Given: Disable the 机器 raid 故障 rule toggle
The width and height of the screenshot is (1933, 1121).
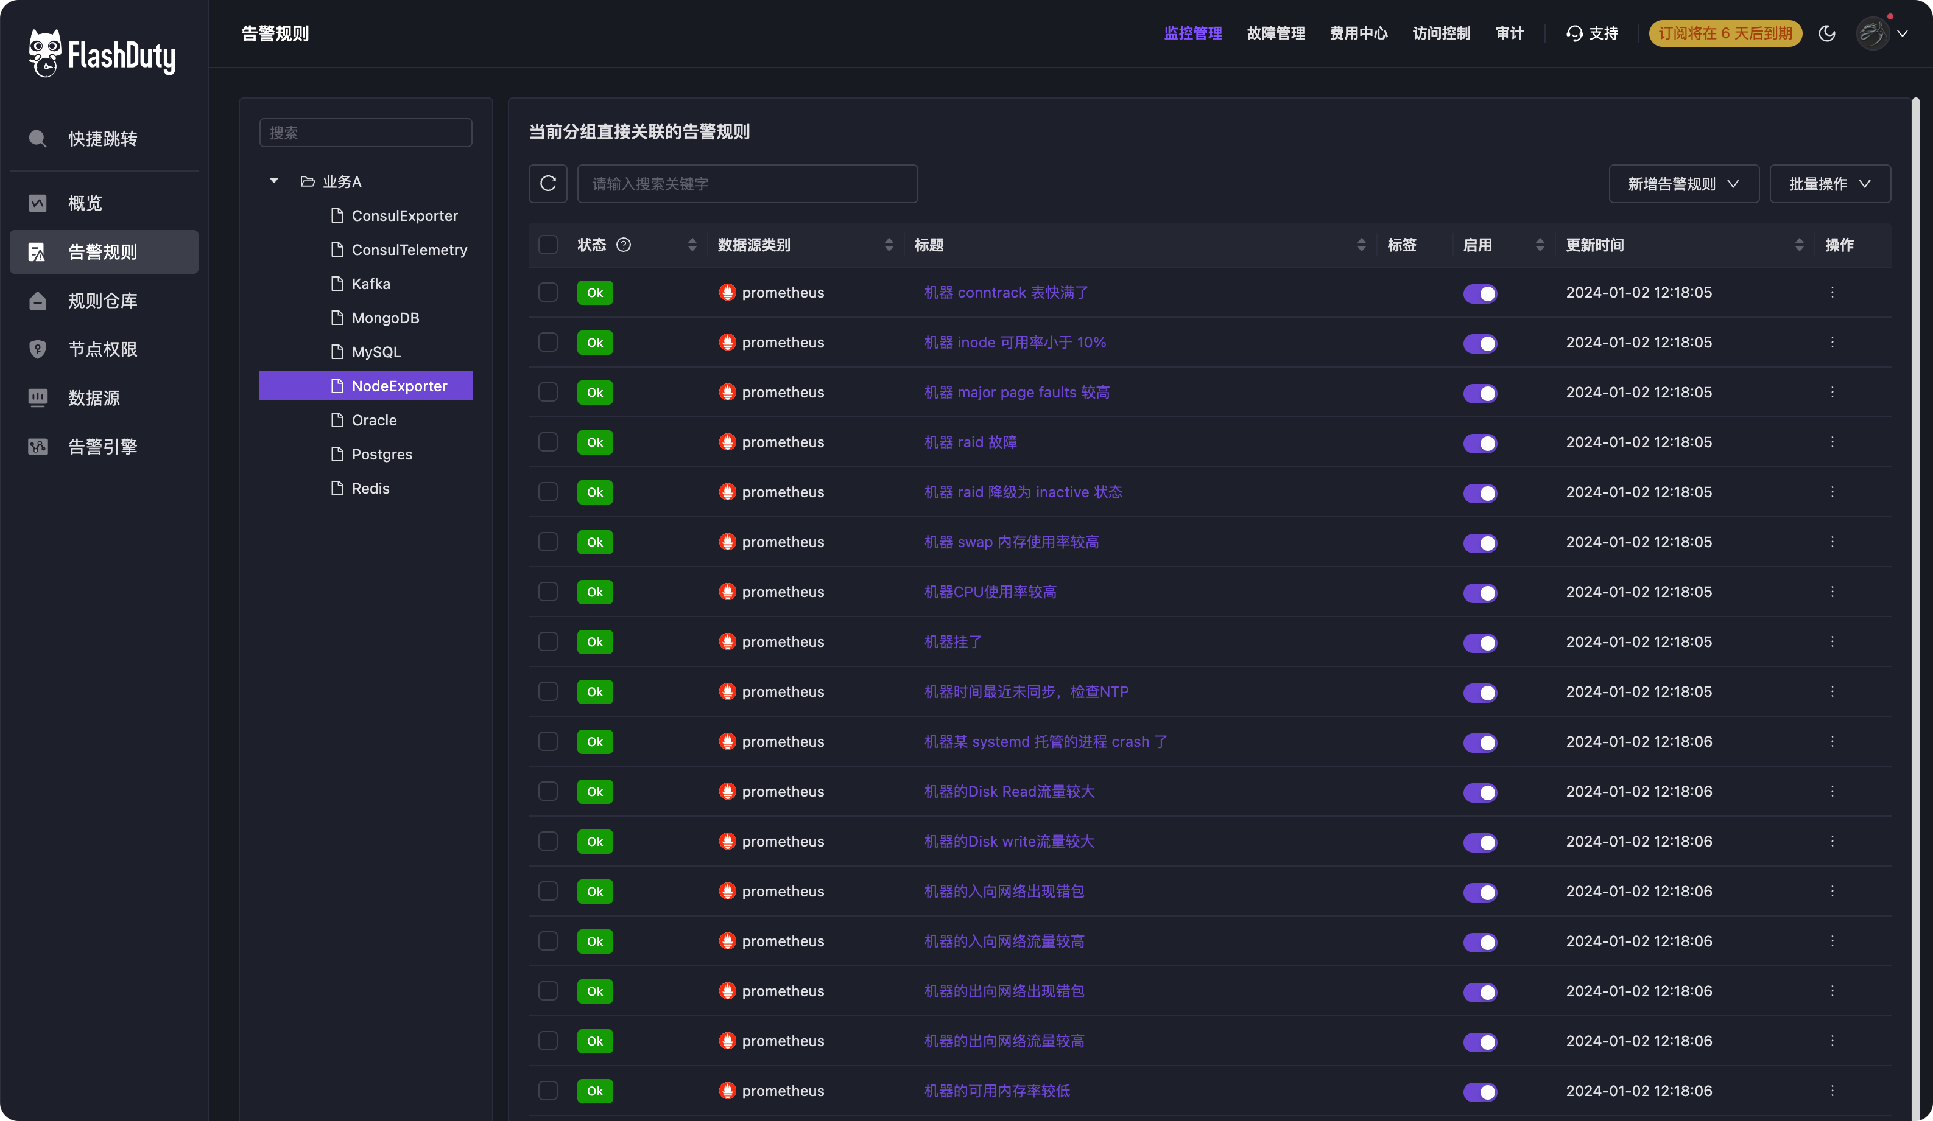Looking at the screenshot, I should point(1480,443).
